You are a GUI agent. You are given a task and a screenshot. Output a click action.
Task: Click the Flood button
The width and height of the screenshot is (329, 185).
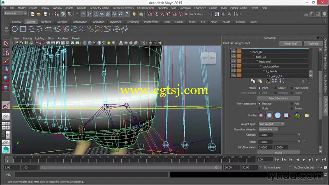pyautogui.click(x=278, y=153)
